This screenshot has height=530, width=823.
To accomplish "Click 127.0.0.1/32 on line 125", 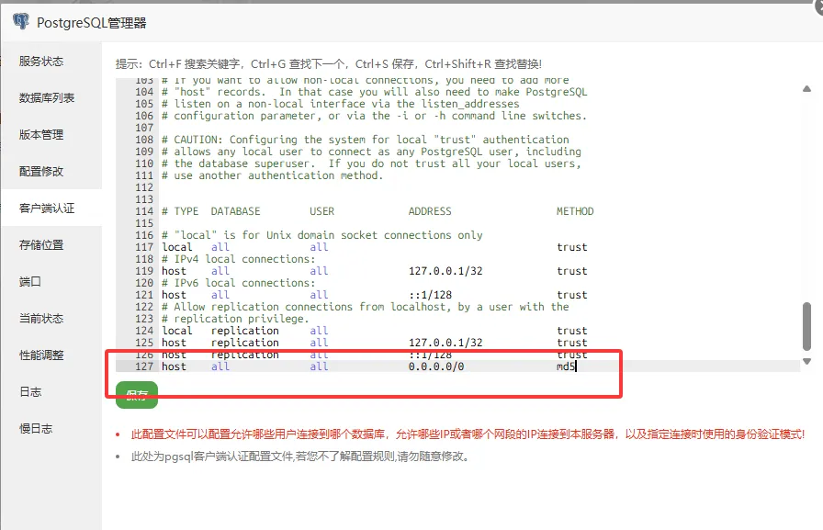I will (x=445, y=343).
